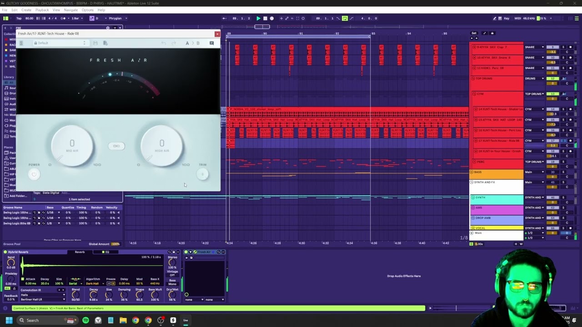Toggle the arrangement lock icon
This screenshot has width=582, height=327.
(x=492, y=33)
